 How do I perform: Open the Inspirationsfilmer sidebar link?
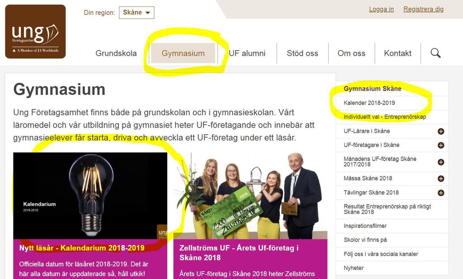(x=365, y=226)
